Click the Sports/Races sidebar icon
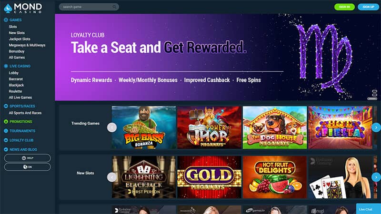Screen dimensions: 381x214 pos(6,106)
